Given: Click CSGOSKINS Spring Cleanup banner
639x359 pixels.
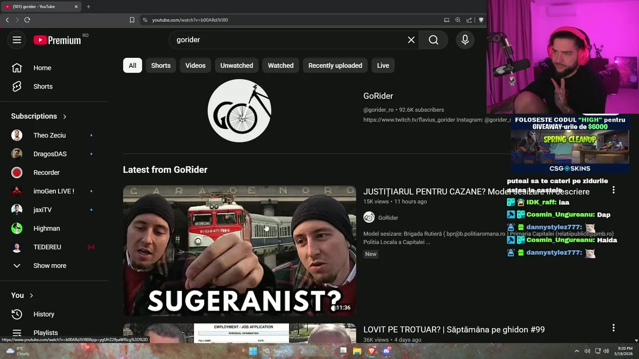Looking at the screenshot, I should [x=570, y=145].
